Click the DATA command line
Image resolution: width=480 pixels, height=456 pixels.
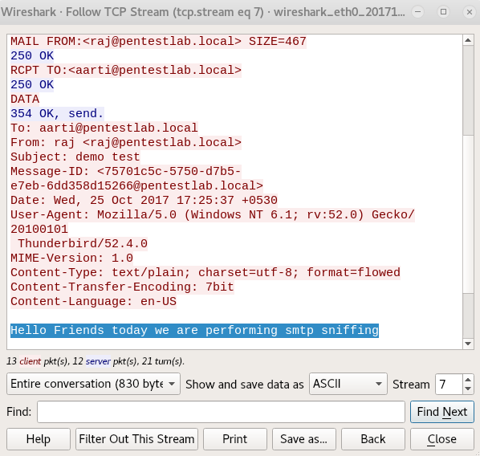pyautogui.click(x=25, y=99)
